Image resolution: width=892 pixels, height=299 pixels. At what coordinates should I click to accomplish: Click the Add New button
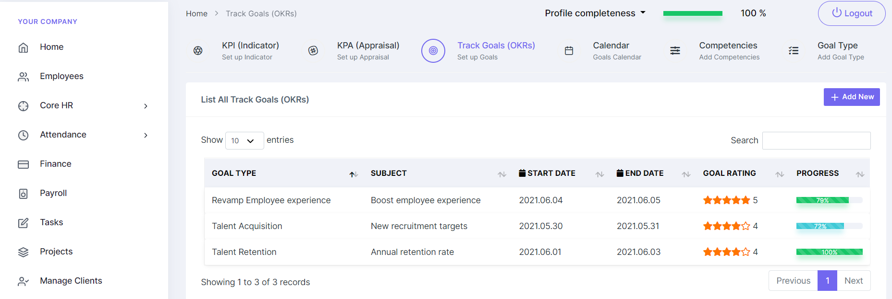pos(852,97)
